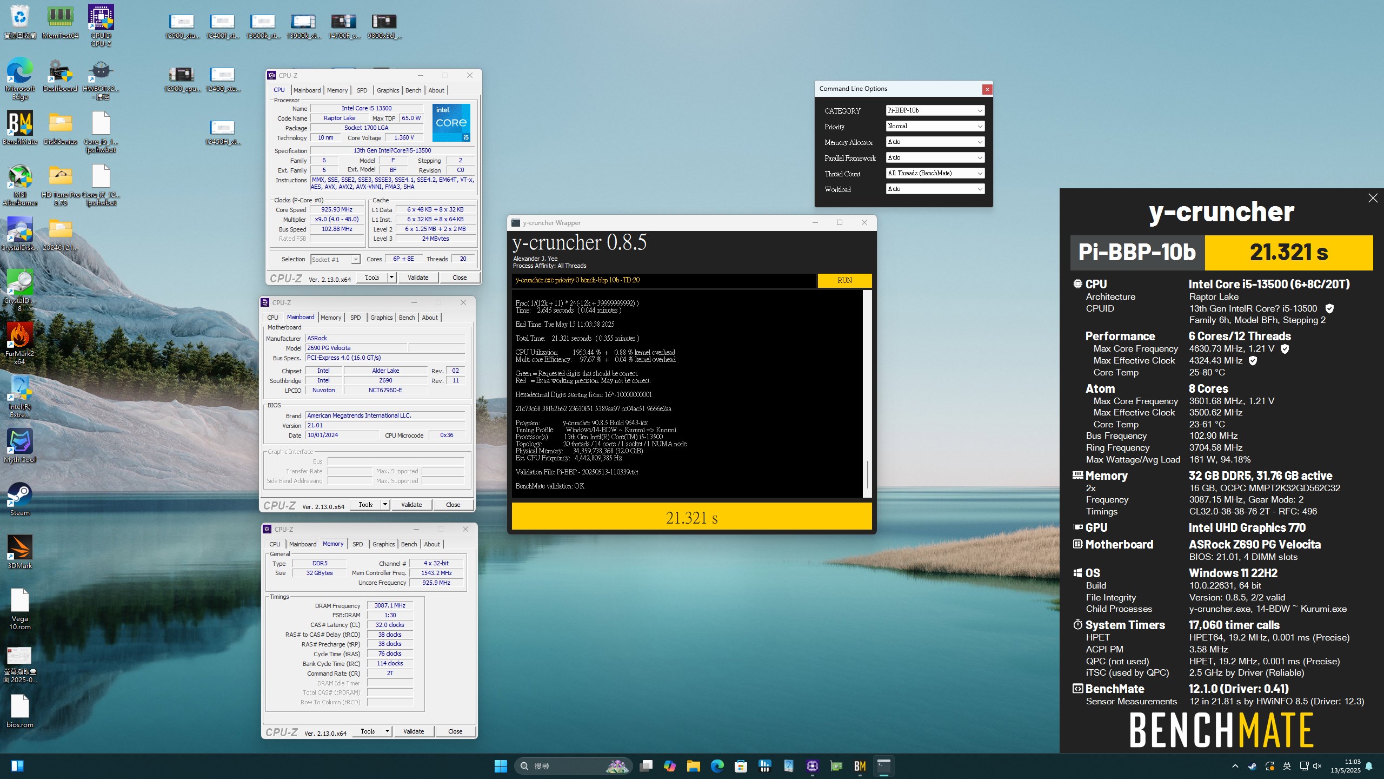This screenshot has width=1384, height=779.
Task: Open the Dashboard desktop shortcut
Action: (x=60, y=75)
